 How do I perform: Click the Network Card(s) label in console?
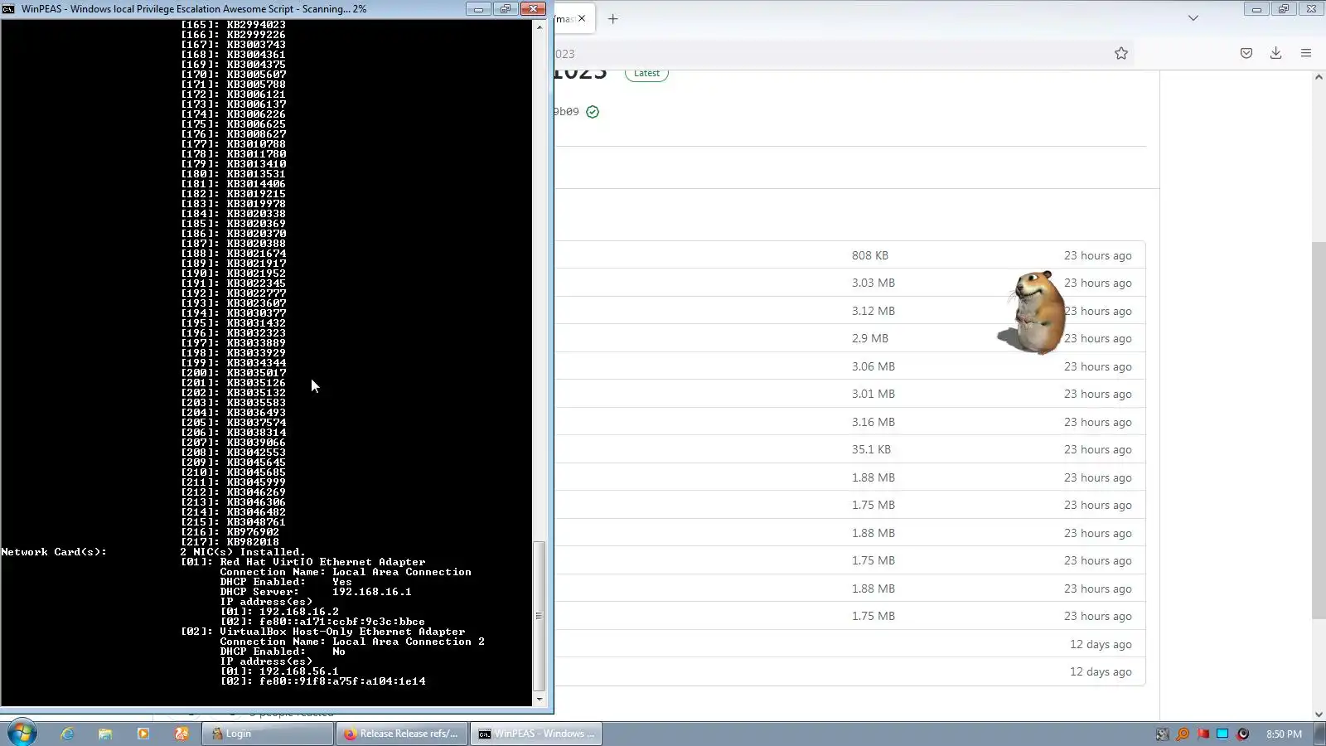coord(54,552)
